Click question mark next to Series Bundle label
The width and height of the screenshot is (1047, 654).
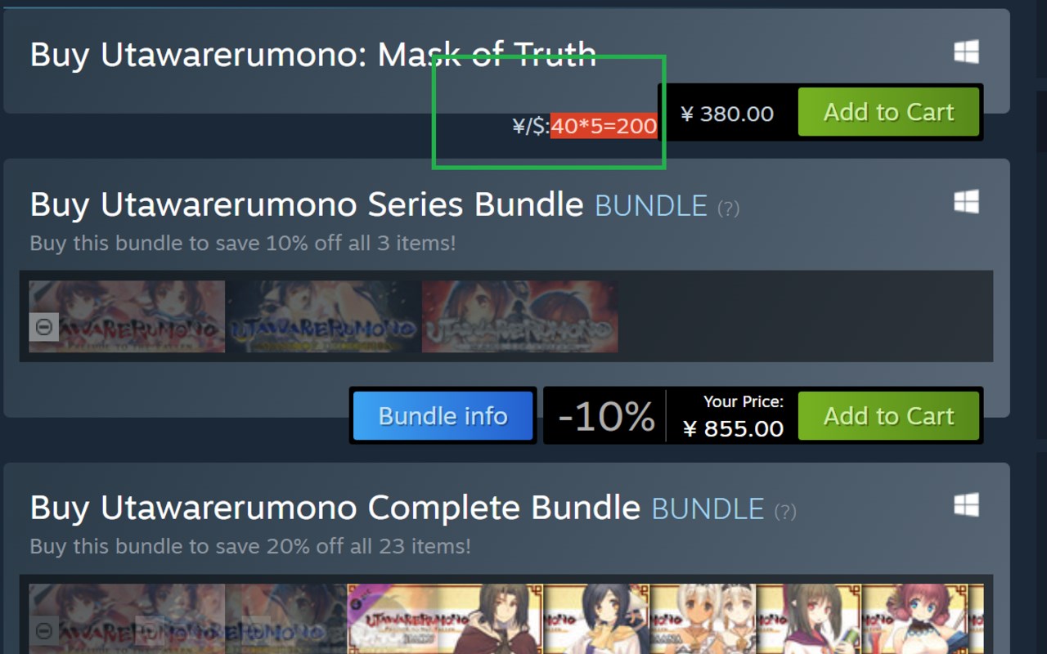click(x=728, y=208)
